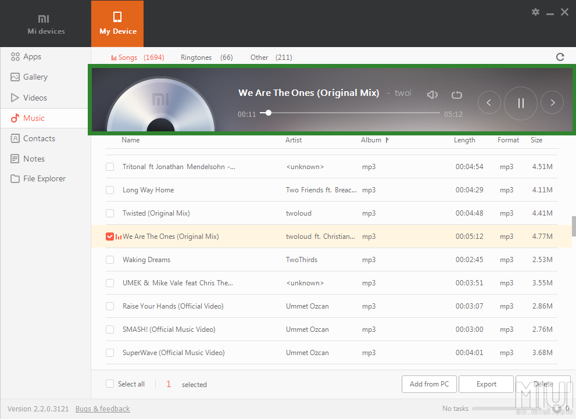Open Gallery in the sidebar
This screenshot has height=419, width=576.
[29, 77]
